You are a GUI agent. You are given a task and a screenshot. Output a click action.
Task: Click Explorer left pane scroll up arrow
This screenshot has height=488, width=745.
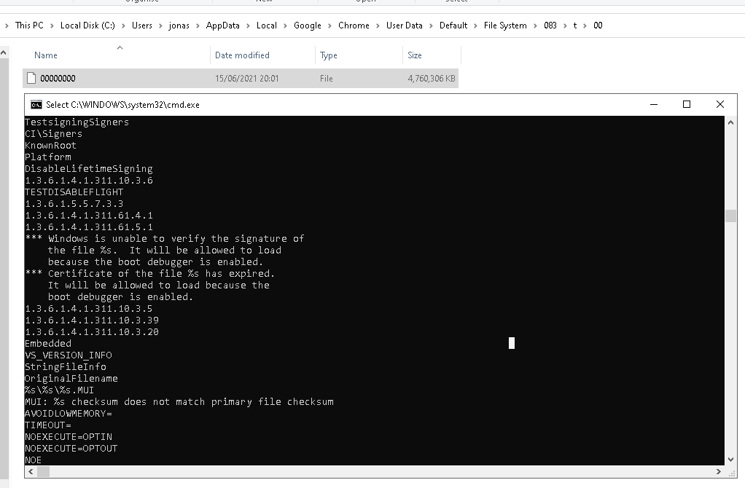(4, 52)
